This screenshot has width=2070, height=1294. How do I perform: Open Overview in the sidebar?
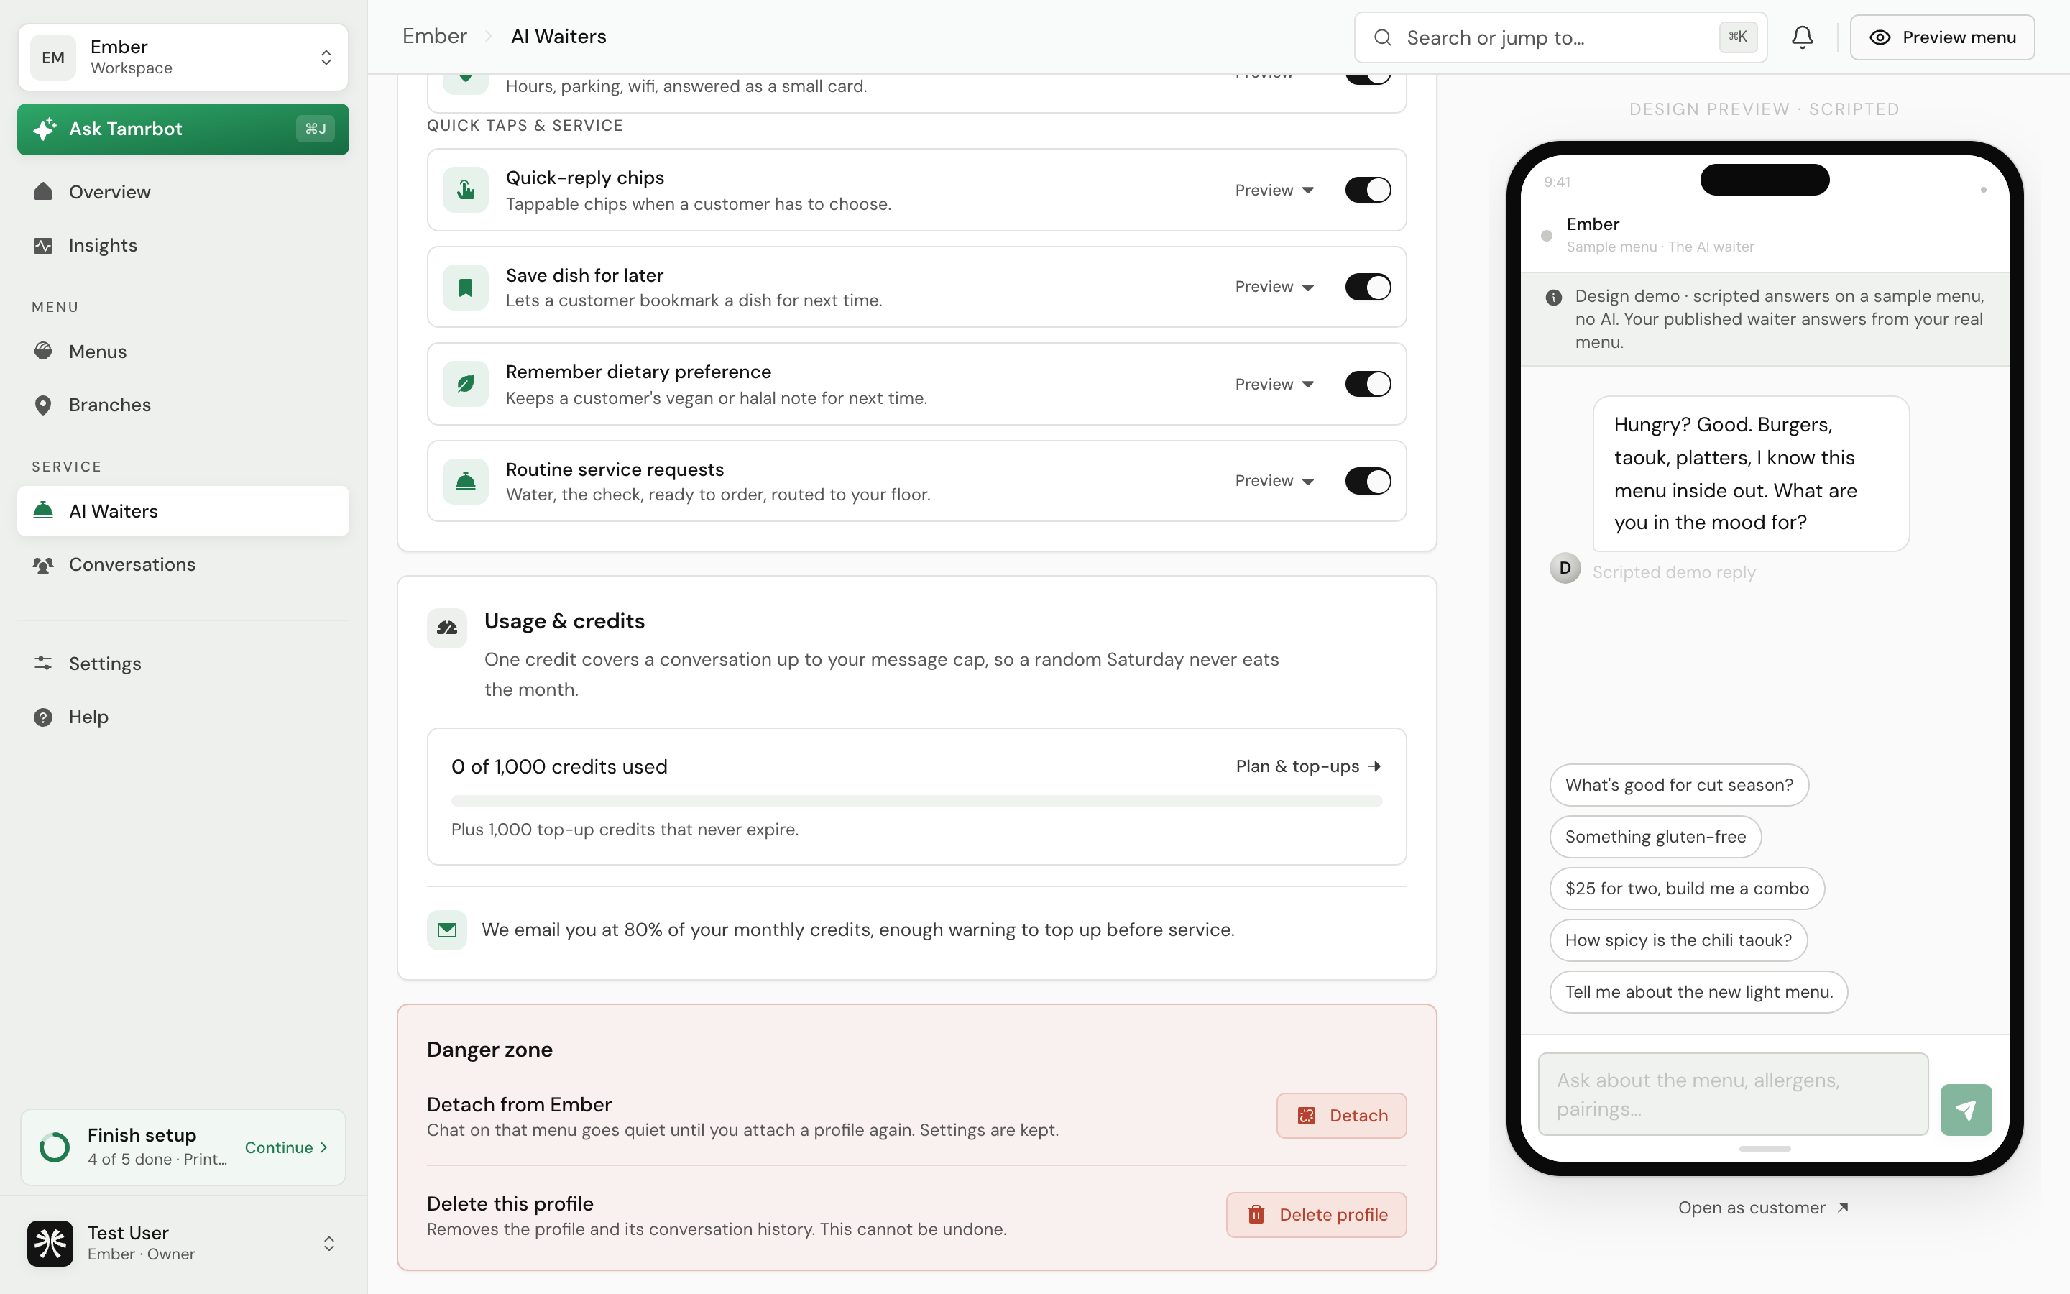[x=183, y=192]
